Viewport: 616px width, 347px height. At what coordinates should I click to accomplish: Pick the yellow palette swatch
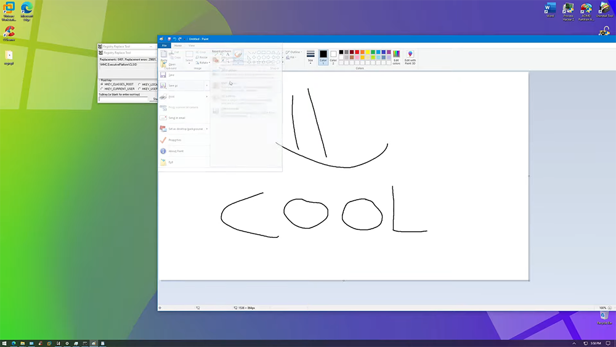coord(368,52)
